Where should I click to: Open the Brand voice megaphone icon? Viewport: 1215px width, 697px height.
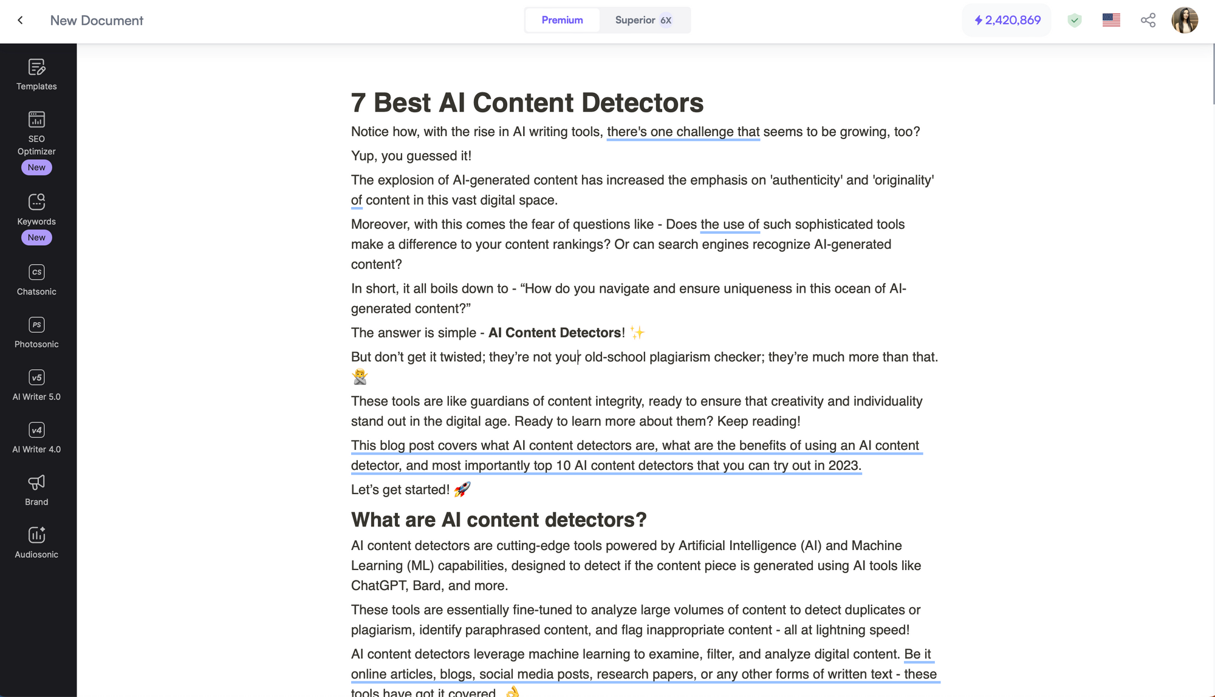pos(36,490)
